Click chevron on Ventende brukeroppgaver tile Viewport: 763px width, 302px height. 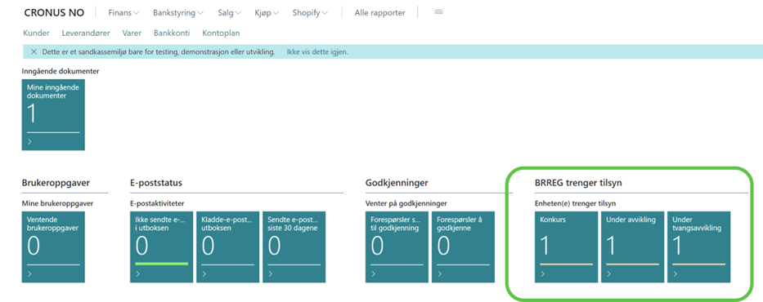click(x=29, y=273)
